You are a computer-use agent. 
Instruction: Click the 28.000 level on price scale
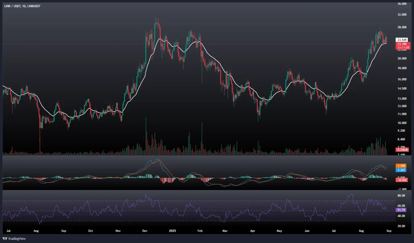402,27
